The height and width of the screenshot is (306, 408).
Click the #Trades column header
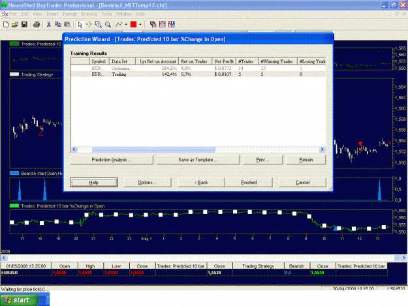click(x=247, y=61)
